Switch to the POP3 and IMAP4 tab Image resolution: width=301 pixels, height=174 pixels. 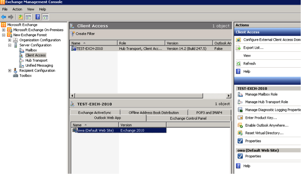[209, 113]
